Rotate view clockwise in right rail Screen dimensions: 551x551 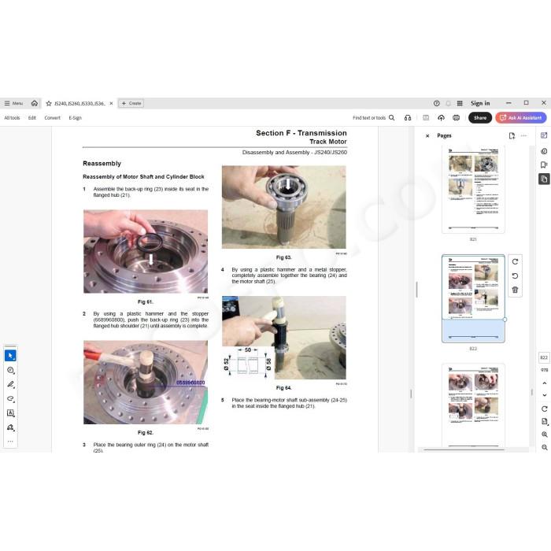545,409
